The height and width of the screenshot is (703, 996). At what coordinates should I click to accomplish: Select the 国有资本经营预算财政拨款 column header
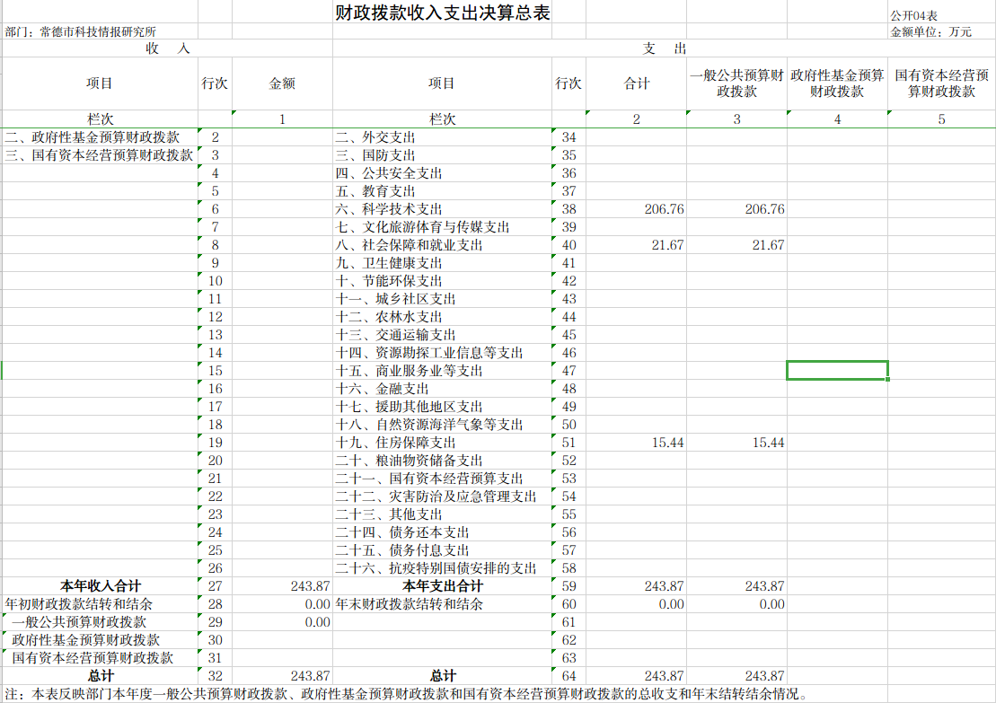tap(940, 83)
